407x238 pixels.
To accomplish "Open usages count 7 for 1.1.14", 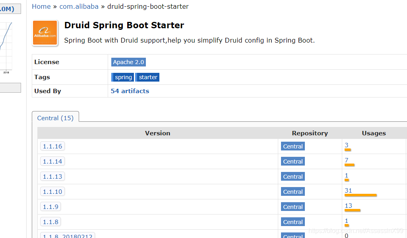I will (347, 160).
